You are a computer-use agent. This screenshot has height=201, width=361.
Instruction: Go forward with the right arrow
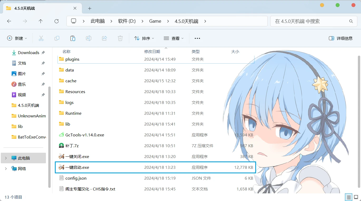pyautogui.click(x=25, y=21)
